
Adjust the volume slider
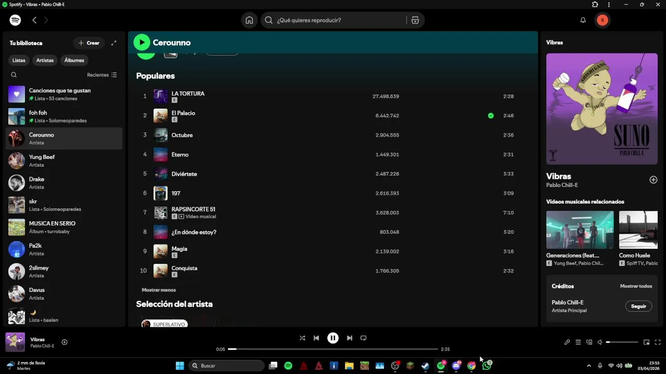(622, 342)
